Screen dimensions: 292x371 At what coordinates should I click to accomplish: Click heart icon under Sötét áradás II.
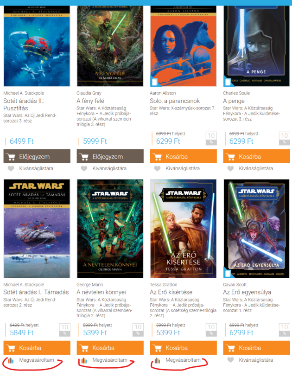pos(11,168)
